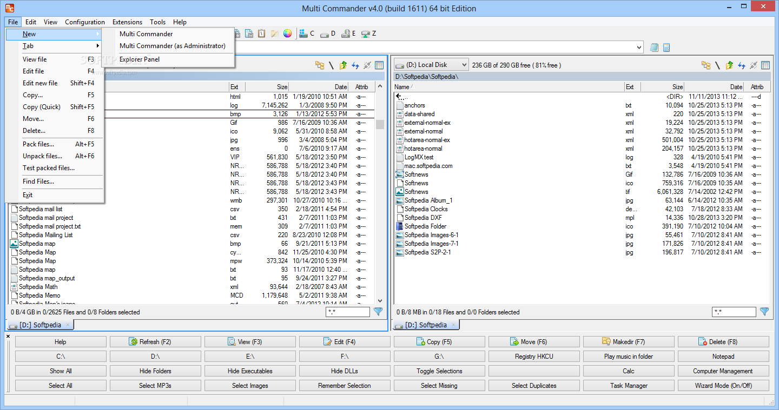
Task: Go to root folder in the right panel
Action: click(718, 65)
